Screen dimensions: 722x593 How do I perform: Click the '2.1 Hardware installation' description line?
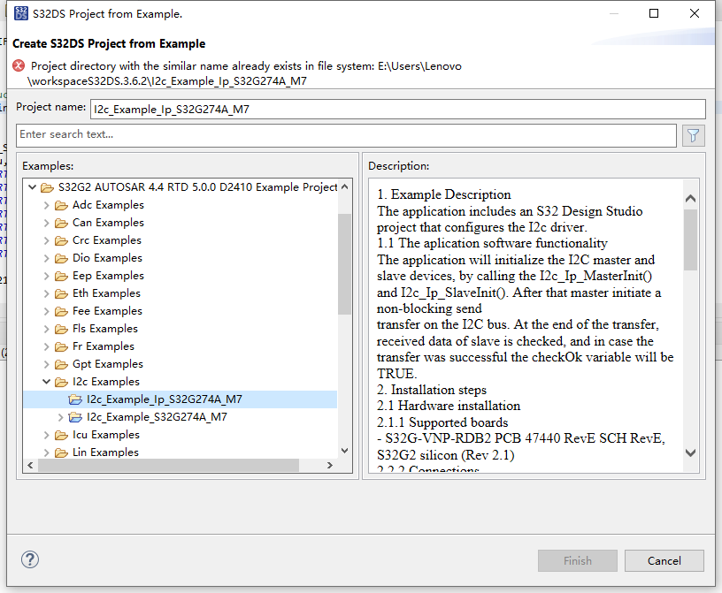pyautogui.click(x=449, y=406)
